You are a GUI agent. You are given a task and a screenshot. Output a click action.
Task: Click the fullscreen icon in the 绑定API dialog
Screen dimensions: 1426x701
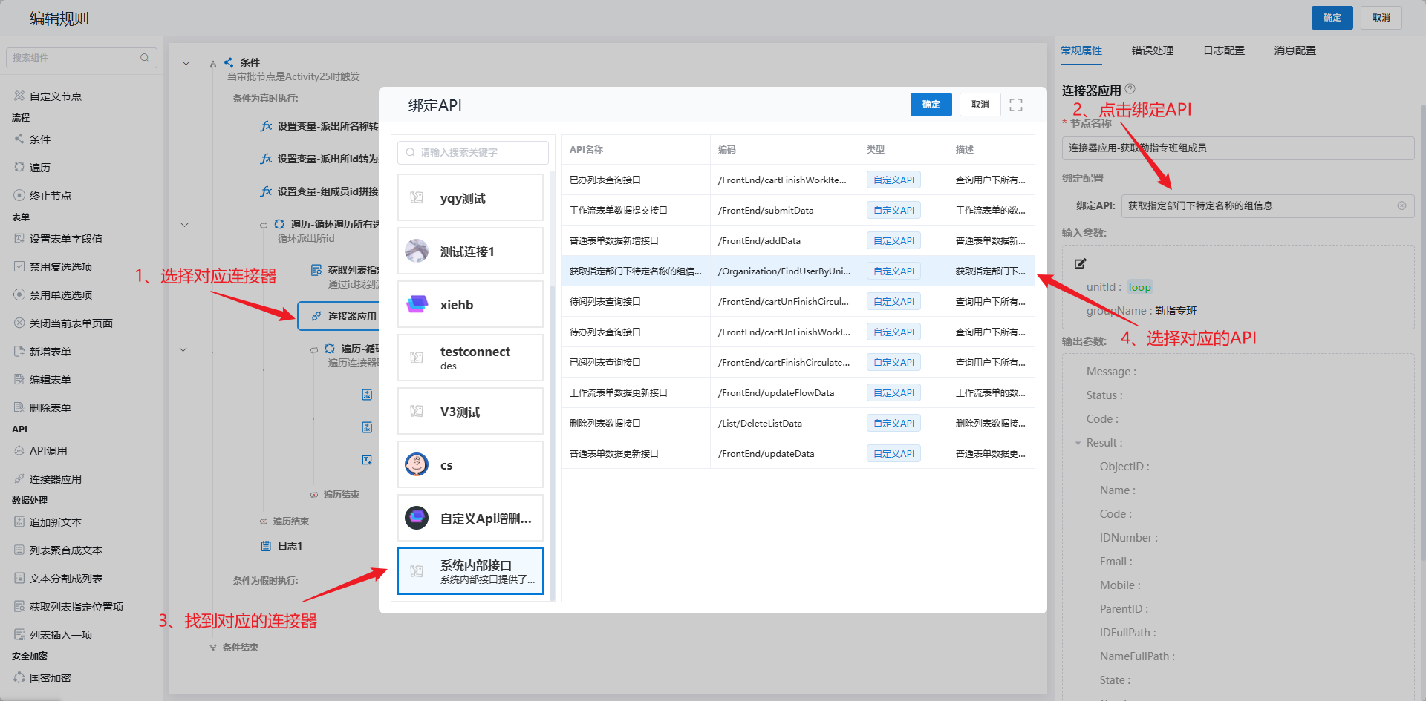[x=1016, y=105]
